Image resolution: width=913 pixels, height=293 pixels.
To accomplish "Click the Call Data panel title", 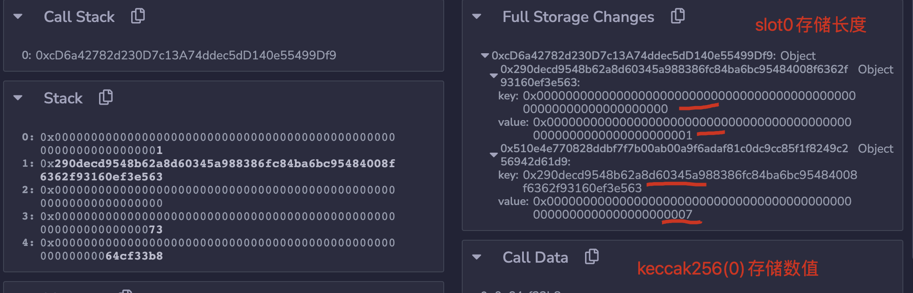I will coord(535,257).
